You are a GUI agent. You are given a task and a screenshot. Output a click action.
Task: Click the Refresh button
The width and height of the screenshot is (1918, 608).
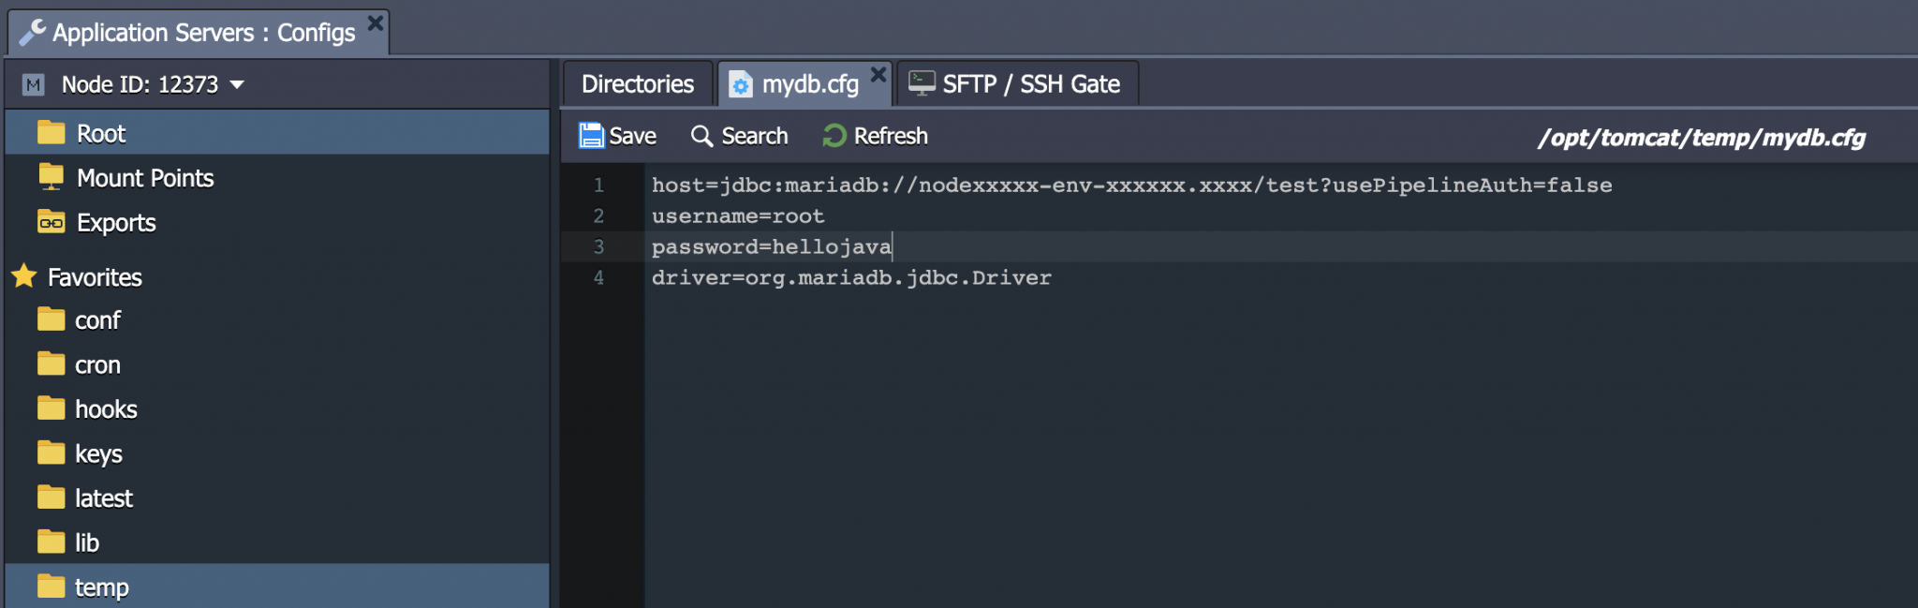873,135
